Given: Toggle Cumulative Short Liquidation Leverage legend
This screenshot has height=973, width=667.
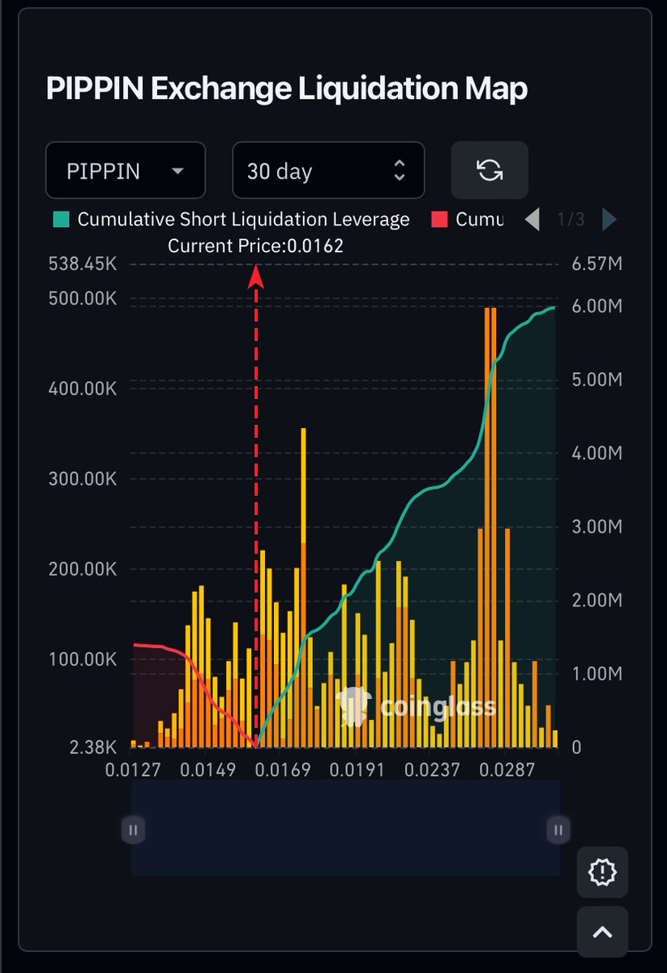Looking at the screenshot, I should (232, 220).
